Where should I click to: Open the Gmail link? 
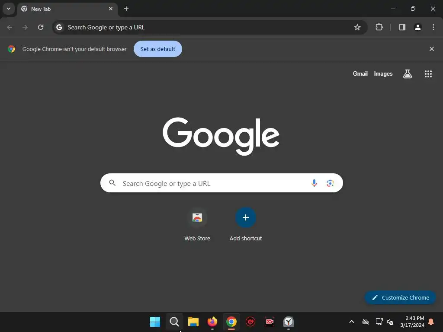coord(360,73)
